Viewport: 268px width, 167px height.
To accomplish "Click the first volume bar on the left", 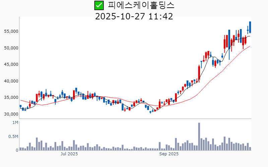I will tap(20, 149).
